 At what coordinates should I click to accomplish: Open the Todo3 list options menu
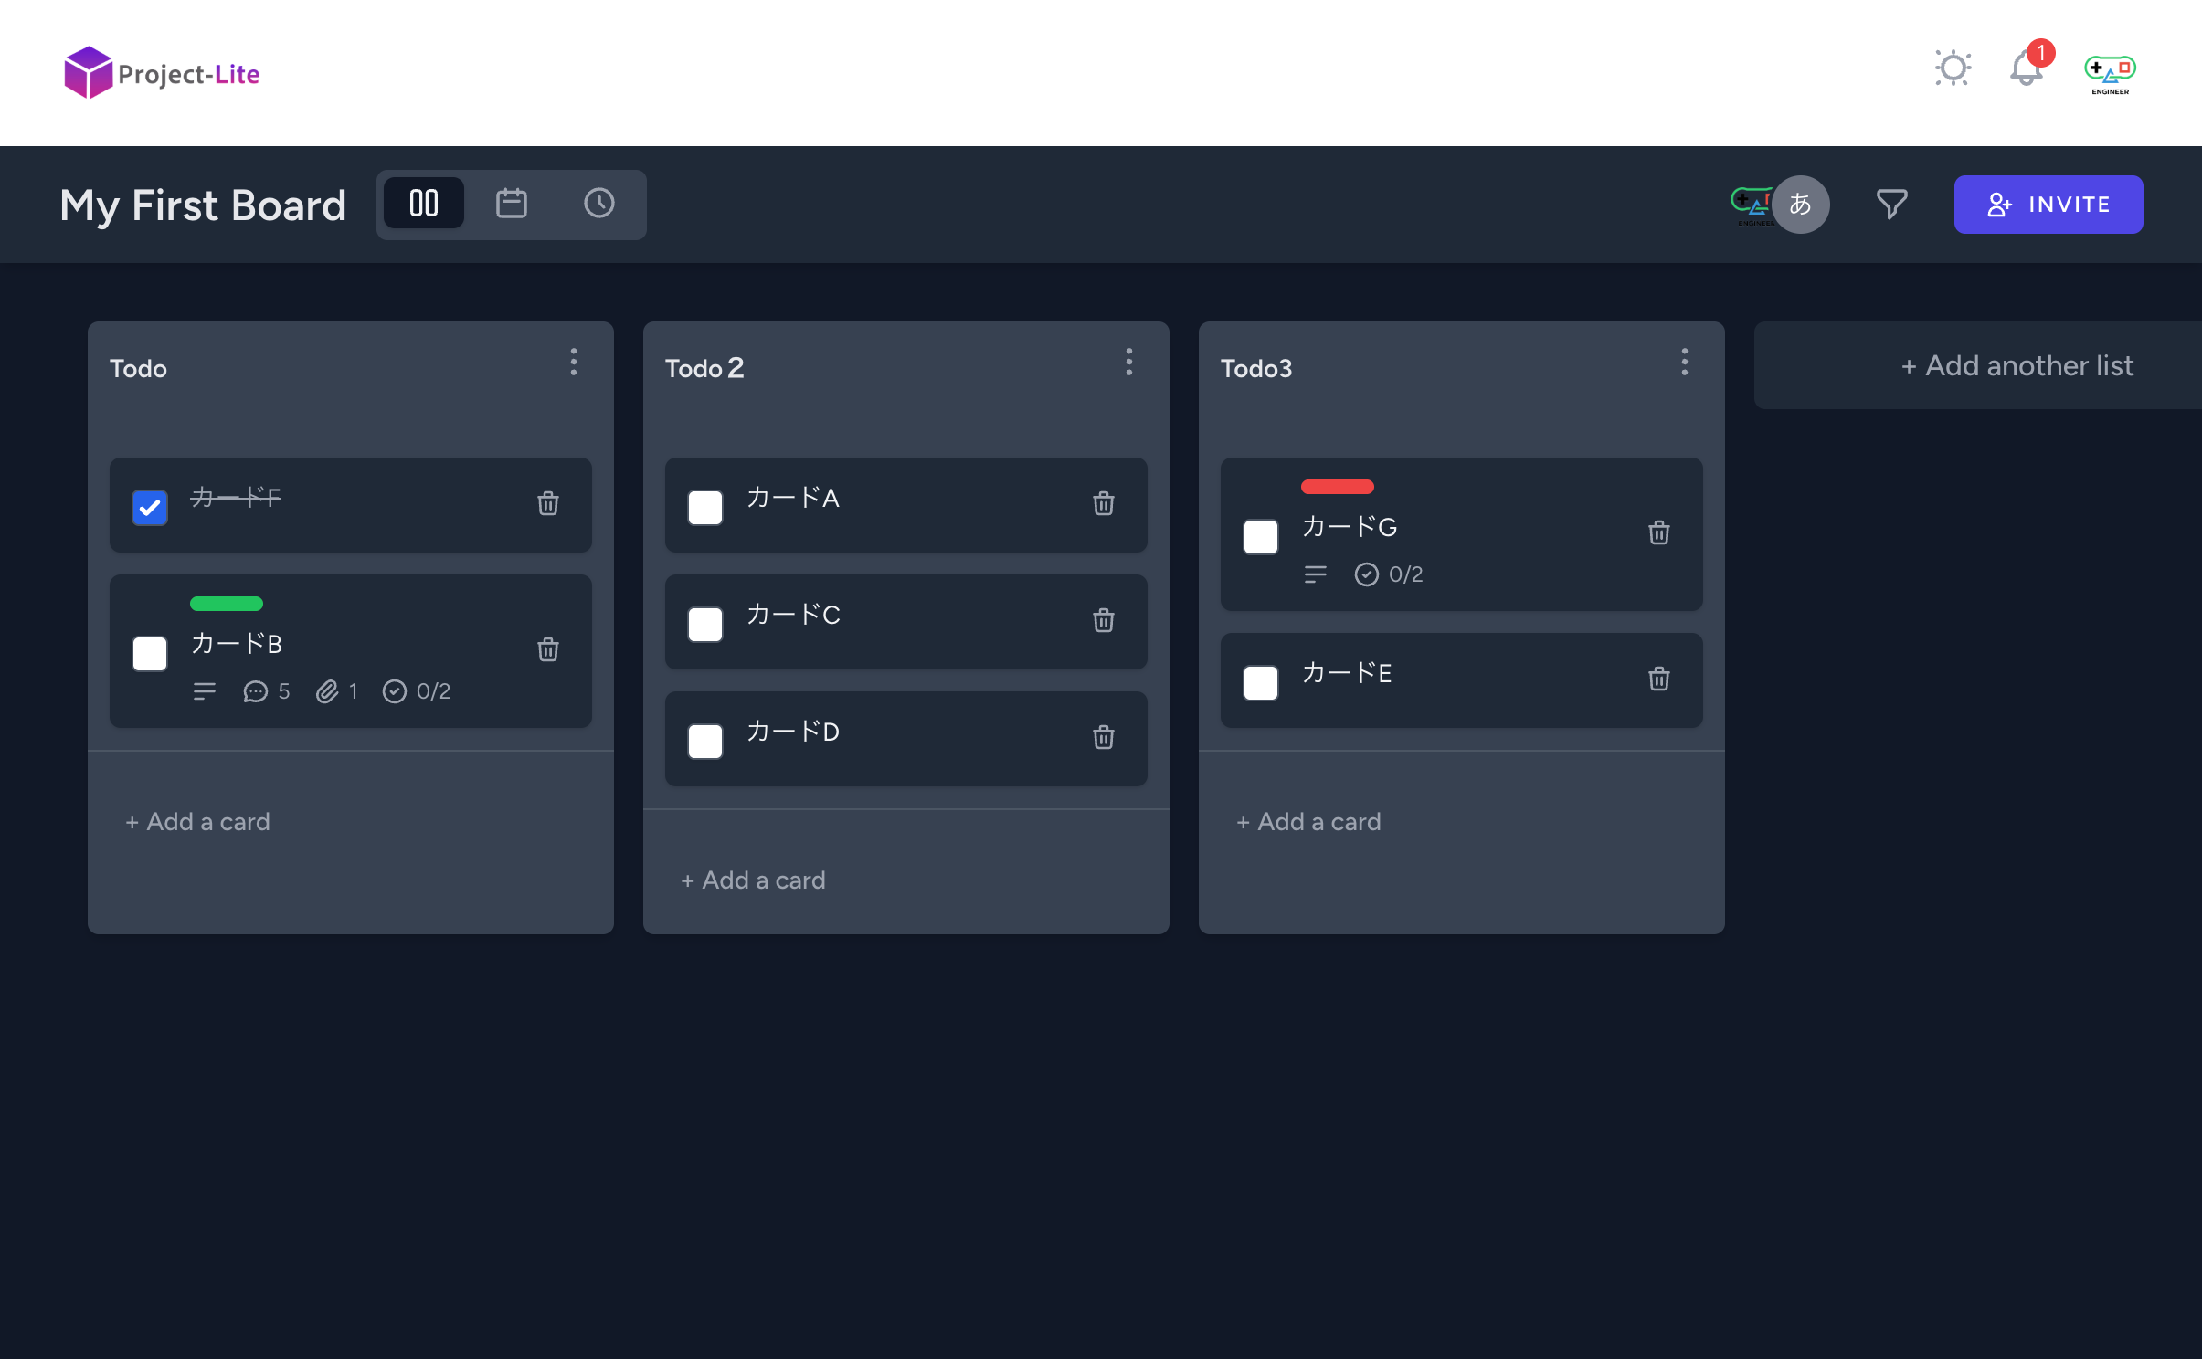point(1684,362)
